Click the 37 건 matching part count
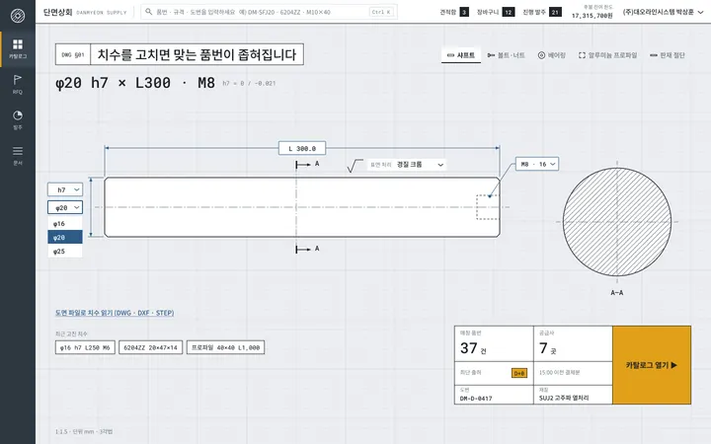 point(473,348)
